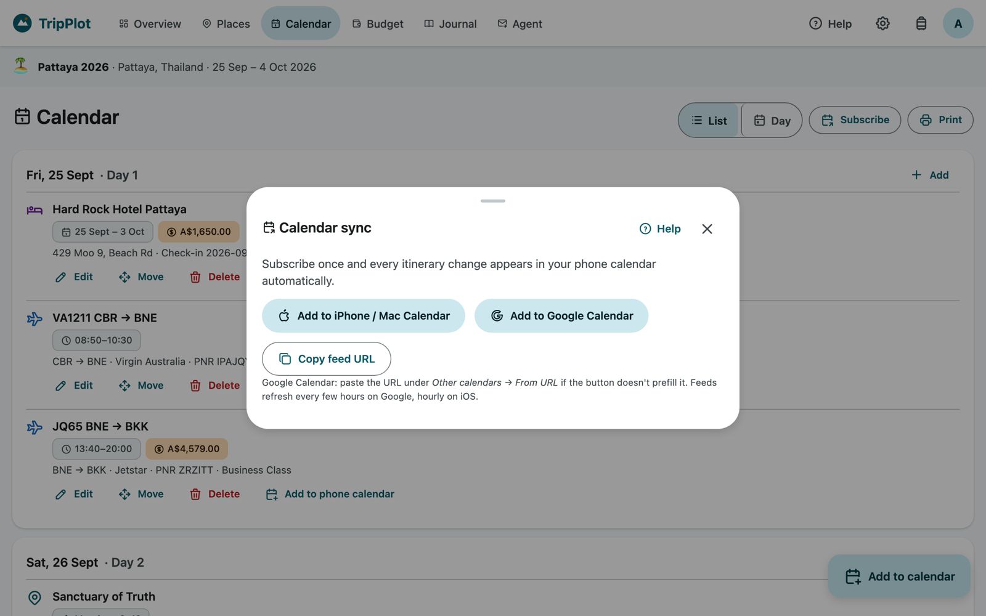986x616 pixels.
Task: Click the Hard Rock Hotel Pattaya title
Action: pyautogui.click(x=120, y=209)
